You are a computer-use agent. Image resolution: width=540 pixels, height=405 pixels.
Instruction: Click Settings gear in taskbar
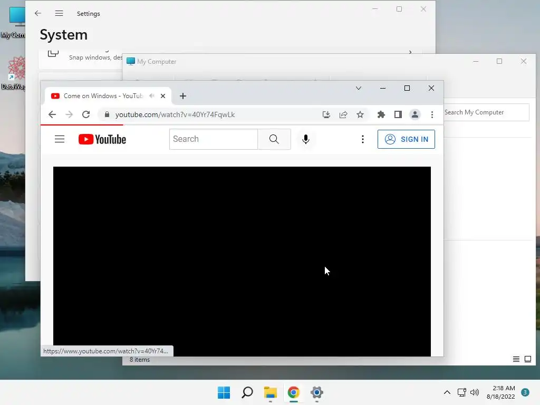point(317,392)
